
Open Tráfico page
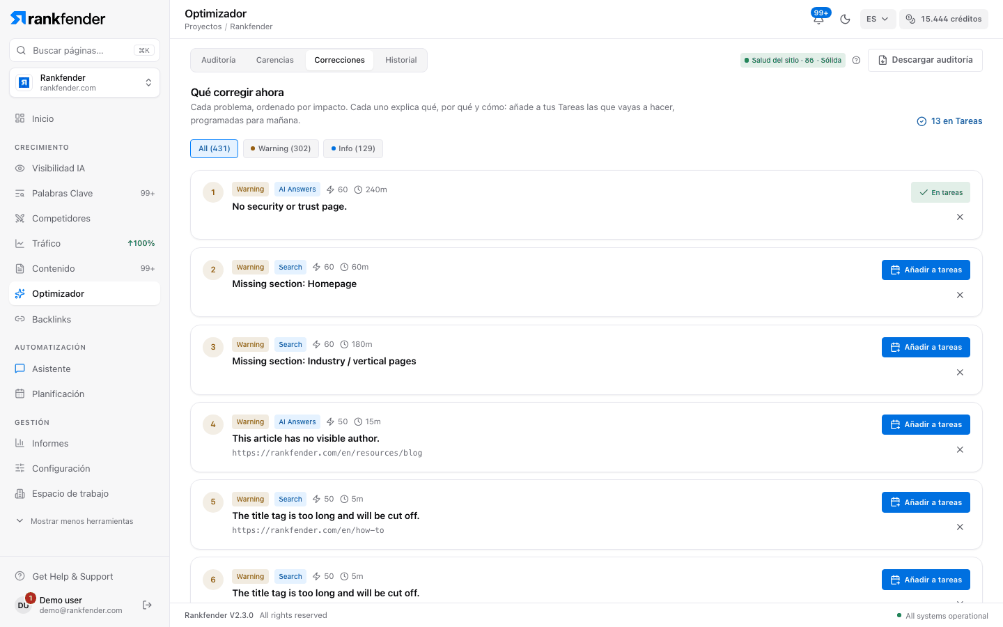(x=84, y=243)
